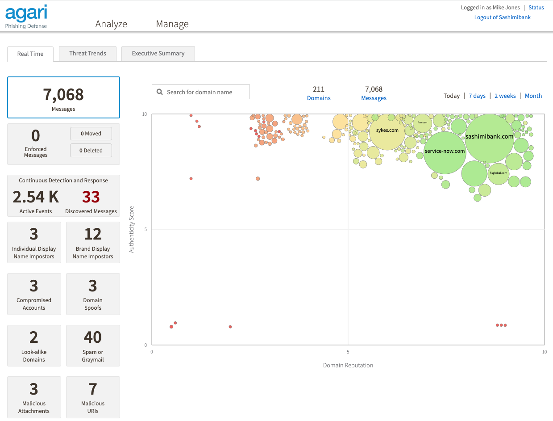Image resolution: width=553 pixels, height=421 pixels.
Task: Open the Domains link under 211
Action: click(319, 98)
